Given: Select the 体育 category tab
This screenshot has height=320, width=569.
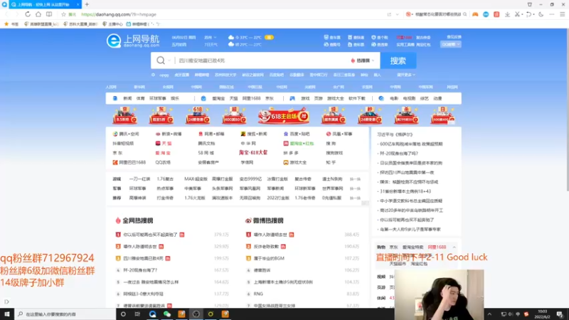Looking at the screenshot, I should pos(140,98).
